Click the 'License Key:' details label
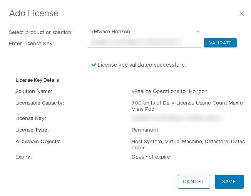 31,118
